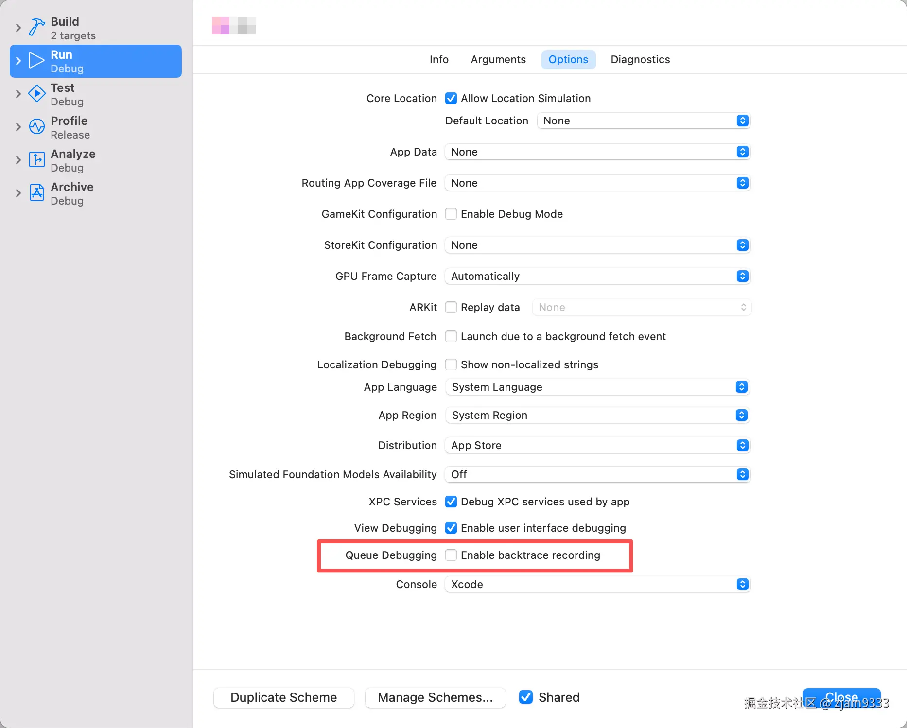Select the Profile Release row
Screen dimensions: 907x728
pyautogui.click(x=96, y=127)
